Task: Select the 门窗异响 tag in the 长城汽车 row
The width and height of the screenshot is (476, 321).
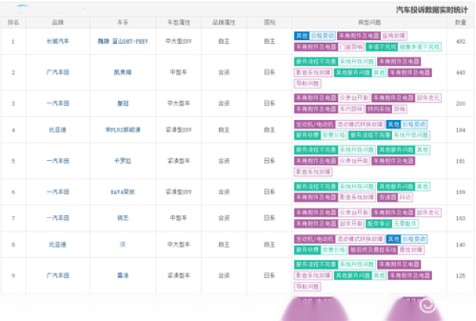Action: [x=351, y=47]
